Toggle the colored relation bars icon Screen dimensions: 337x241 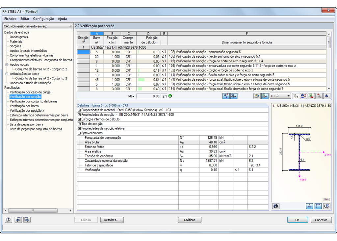(x=265, y=96)
